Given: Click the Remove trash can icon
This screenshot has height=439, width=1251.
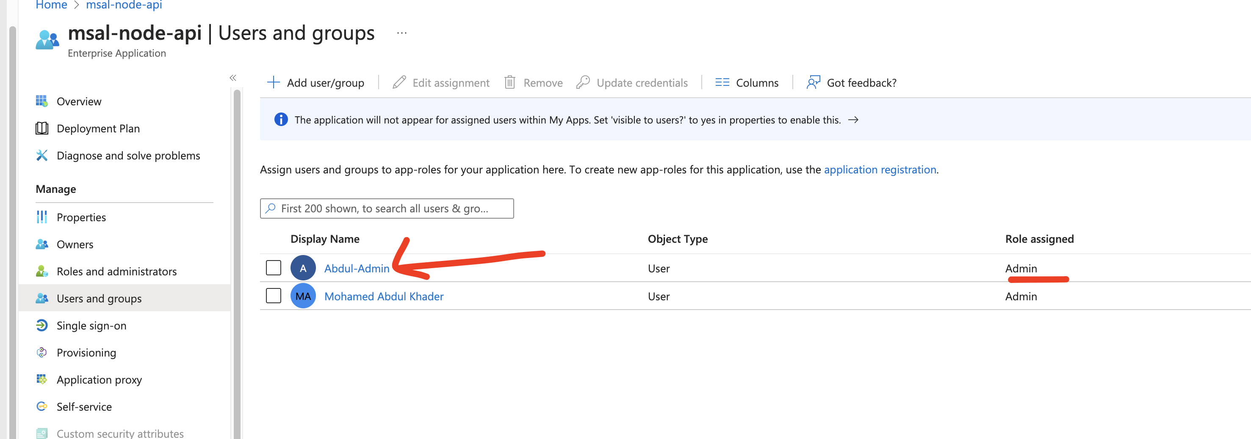Looking at the screenshot, I should 509,82.
